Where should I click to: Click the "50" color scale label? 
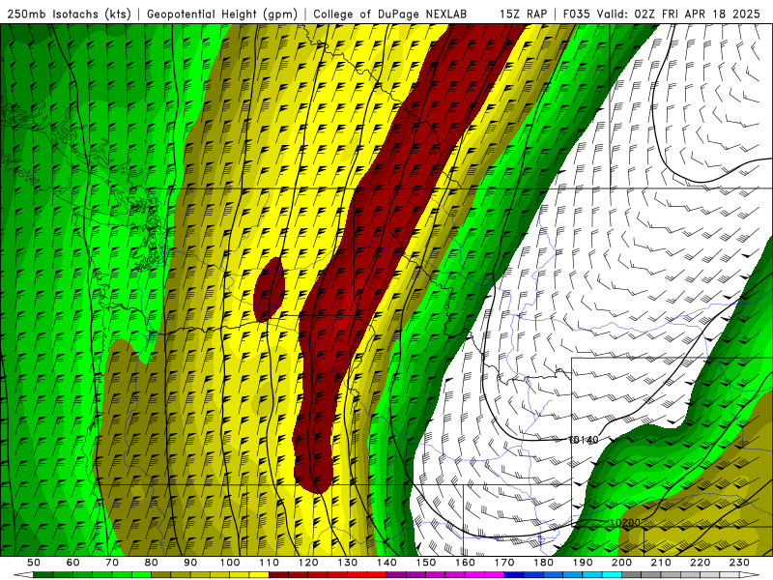click(x=34, y=563)
